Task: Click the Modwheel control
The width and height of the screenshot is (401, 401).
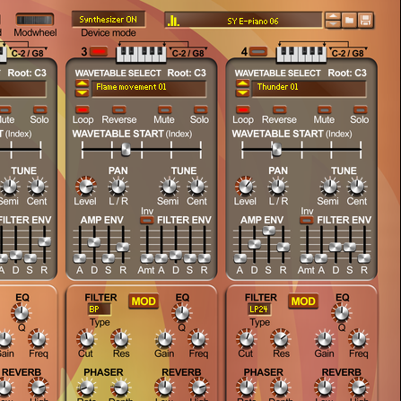Action: tap(35, 20)
